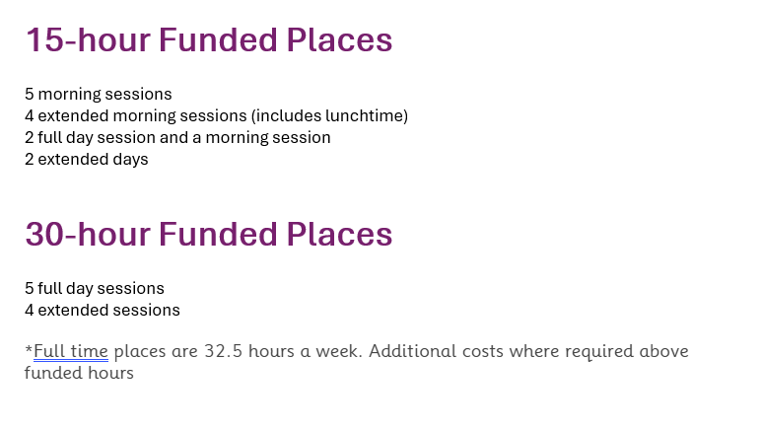Click the "4 extended sessions" line
The image size is (763, 430).
pyautogui.click(x=103, y=311)
